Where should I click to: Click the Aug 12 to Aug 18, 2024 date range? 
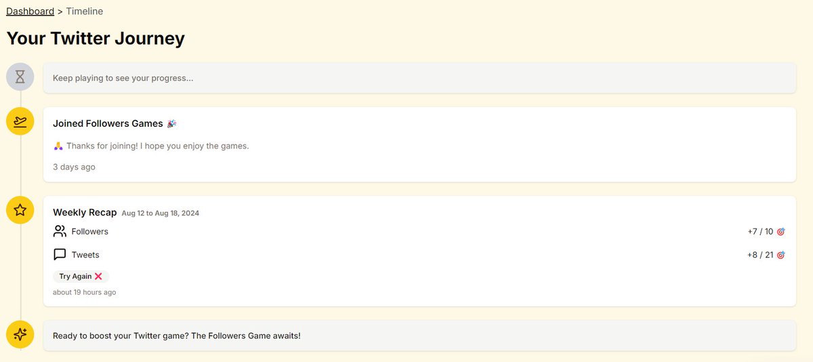[161, 213]
